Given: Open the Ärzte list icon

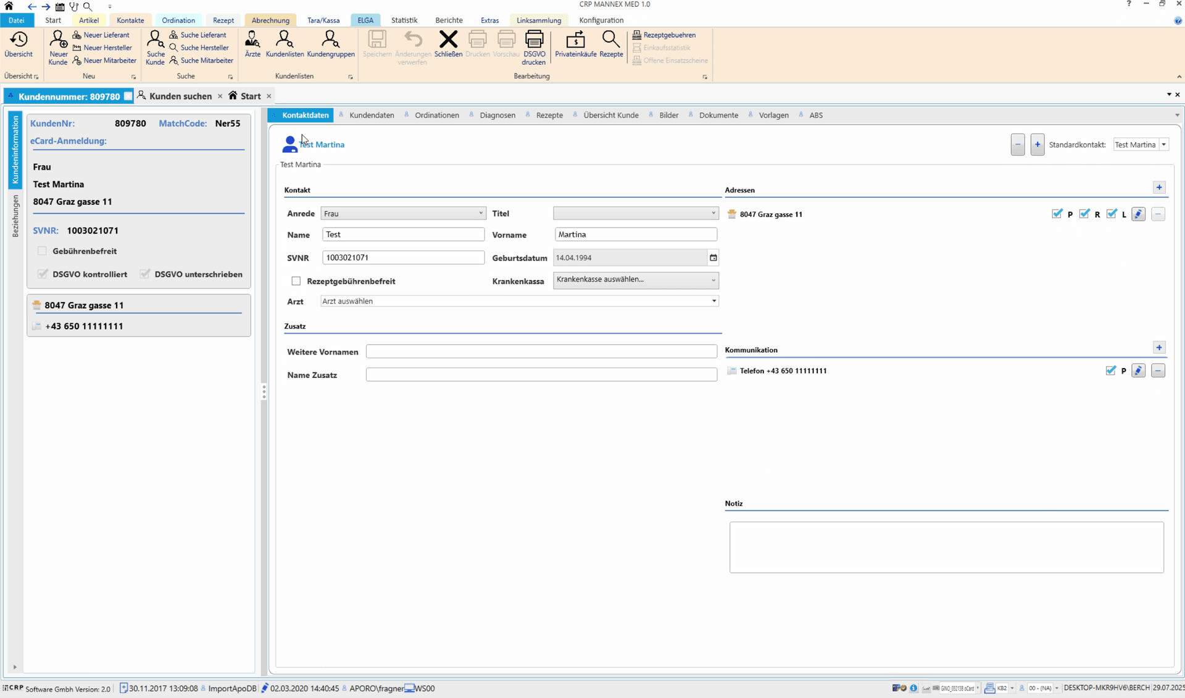Looking at the screenshot, I should pyautogui.click(x=252, y=44).
